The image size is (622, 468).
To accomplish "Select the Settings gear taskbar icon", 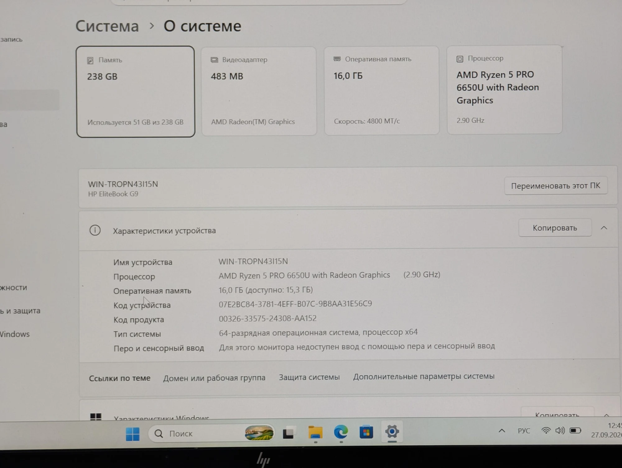I will [x=392, y=431].
